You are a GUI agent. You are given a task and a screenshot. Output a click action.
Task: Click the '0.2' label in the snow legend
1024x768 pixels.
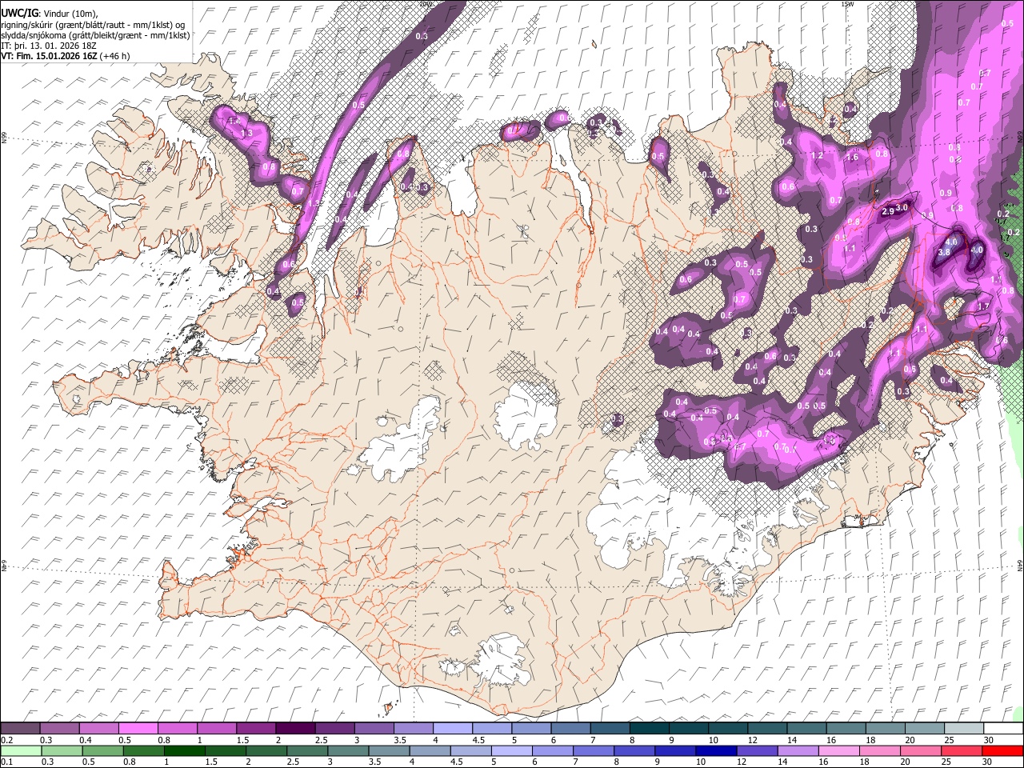[x=6, y=740]
